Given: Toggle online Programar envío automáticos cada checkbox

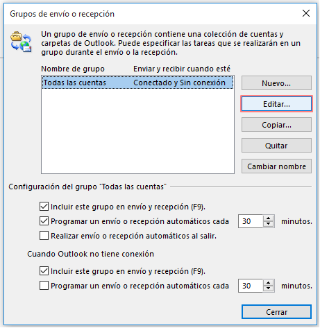Looking at the screenshot, I should (x=44, y=221).
